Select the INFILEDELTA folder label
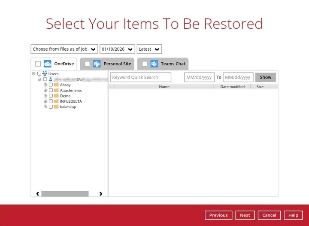Image resolution: width=309 pixels, height=226 pixels. (x=71, y=101)
